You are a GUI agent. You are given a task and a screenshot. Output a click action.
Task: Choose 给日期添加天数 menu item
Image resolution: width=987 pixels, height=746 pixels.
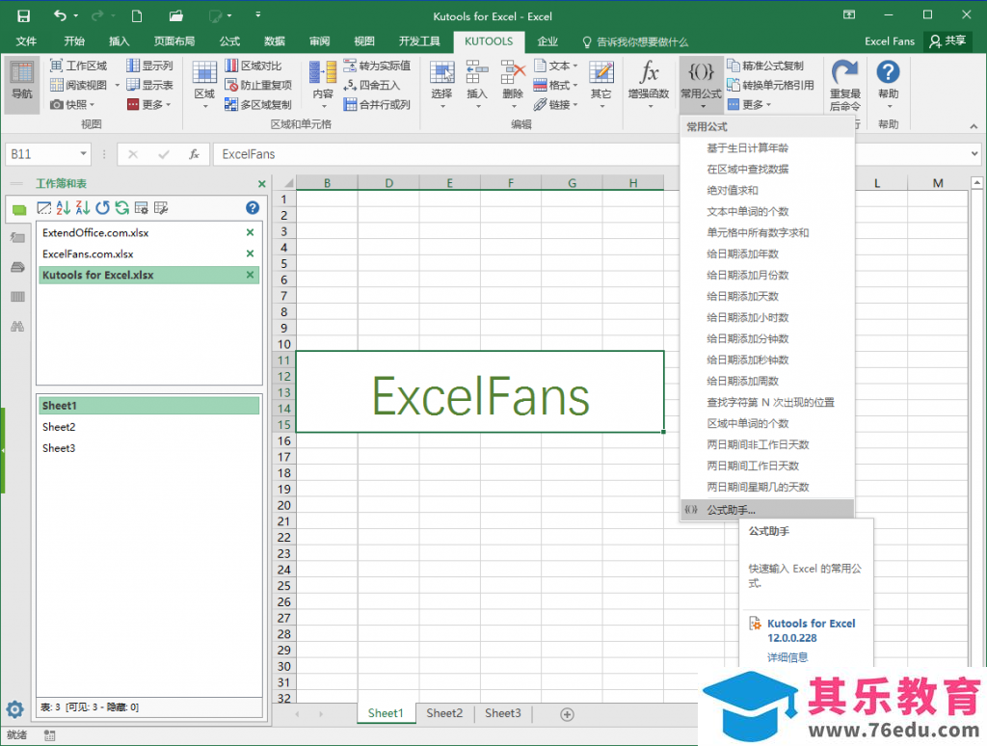[x=743, y=296]
